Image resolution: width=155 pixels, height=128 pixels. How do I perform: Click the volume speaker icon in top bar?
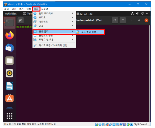click(x=137, y=13)
